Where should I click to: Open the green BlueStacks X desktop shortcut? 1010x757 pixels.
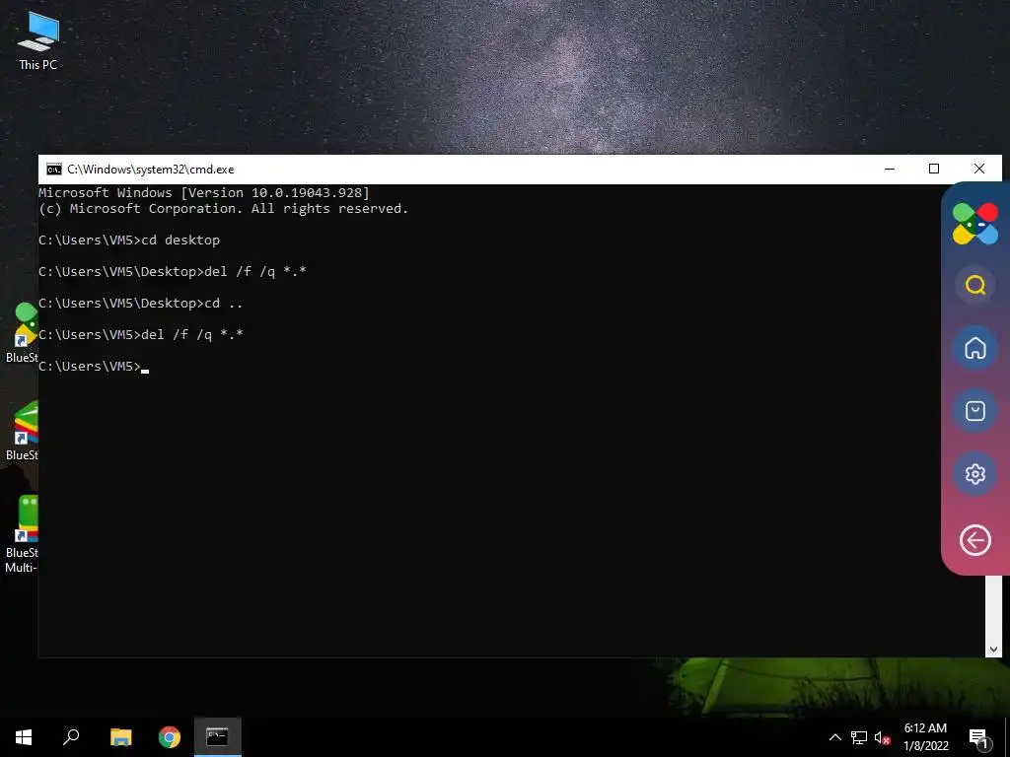pos(22,333)
